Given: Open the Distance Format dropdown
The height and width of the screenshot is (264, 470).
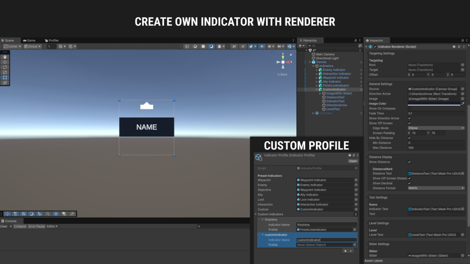Looking at the screenshot, I should 436,188.
